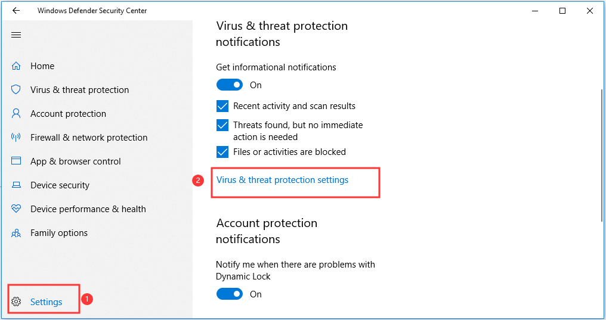Uncheck Files or activities are blocked

222,152
